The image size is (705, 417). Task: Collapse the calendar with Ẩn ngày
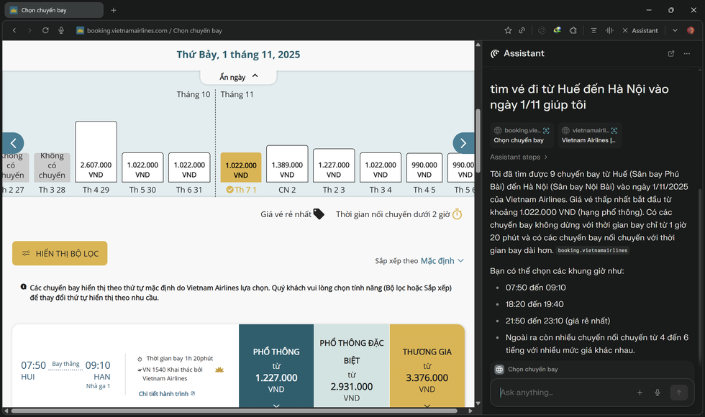pyautogui.click(x=238, y=76)
